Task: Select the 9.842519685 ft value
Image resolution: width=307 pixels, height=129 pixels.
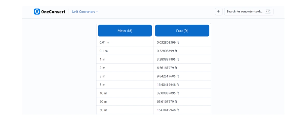Action: (x=168, y=76)
